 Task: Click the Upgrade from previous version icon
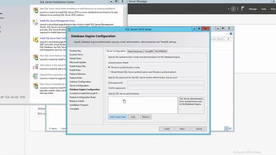(x=35, y=76)
